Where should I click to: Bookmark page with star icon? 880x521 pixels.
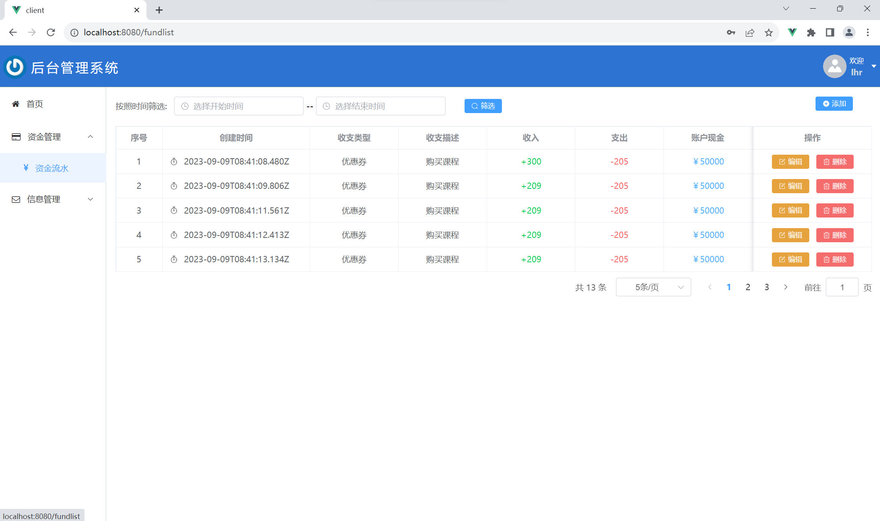(769, 33)
